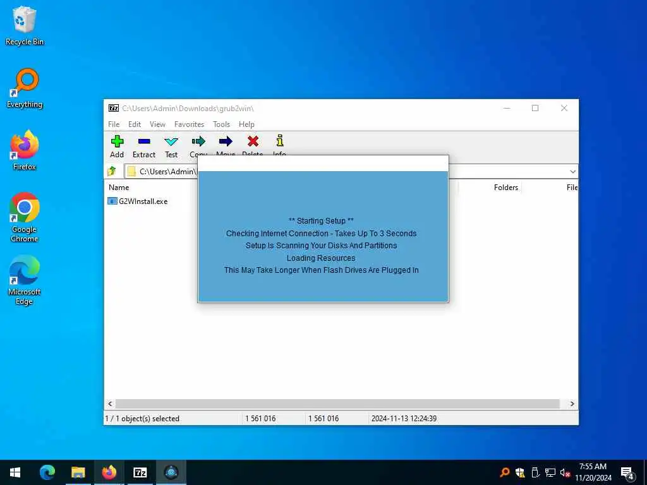This screenshot has width=647, height=485.
Task: Open the Windows Security tray icon
Action: click(520, 472)
